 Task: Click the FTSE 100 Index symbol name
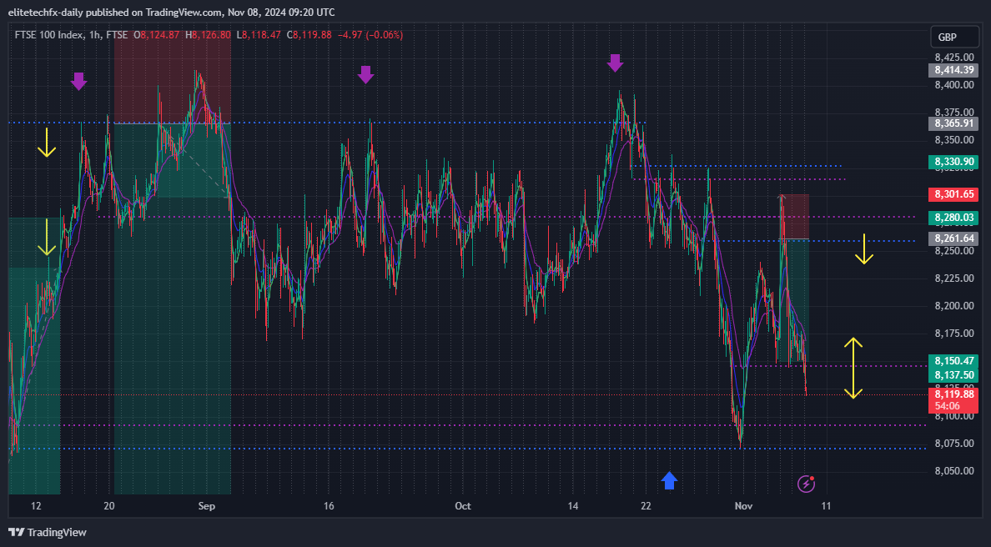click(48, 35)
